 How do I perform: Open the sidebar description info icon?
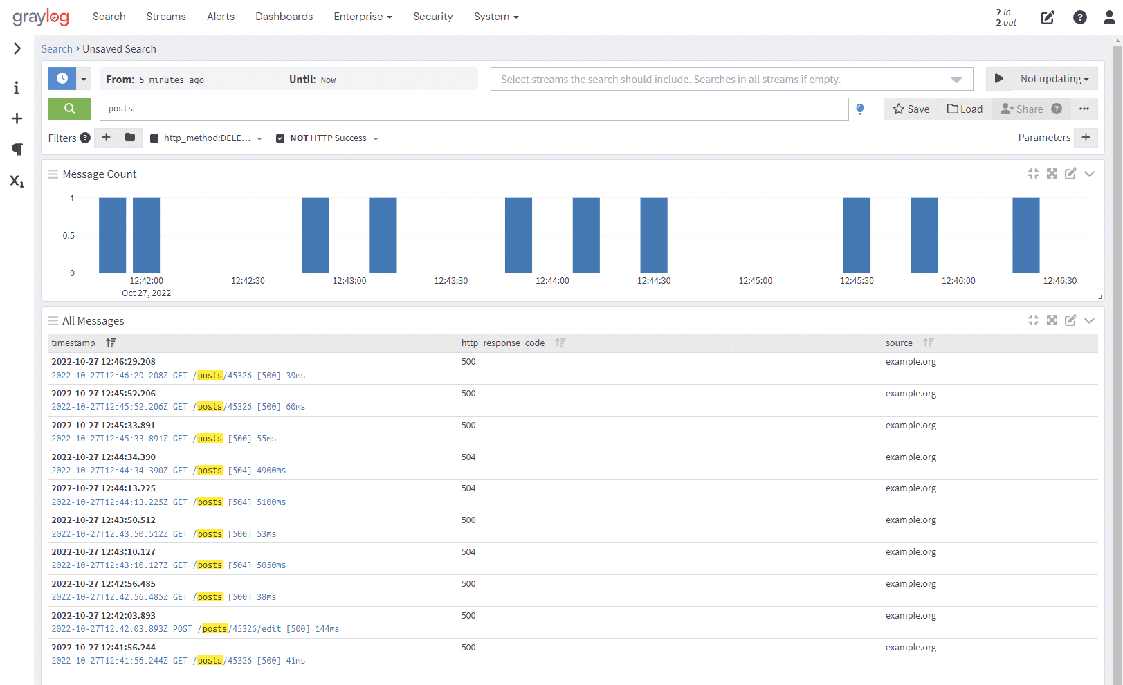[16, 87]
